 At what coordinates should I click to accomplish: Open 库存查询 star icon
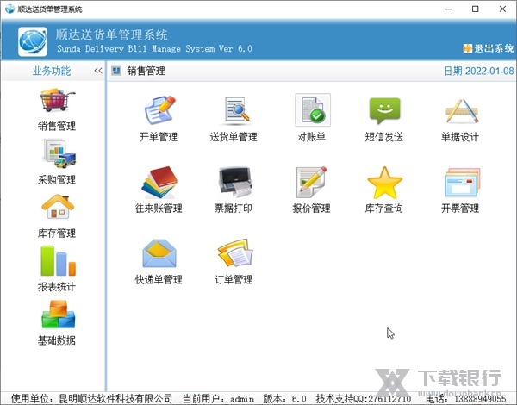click(x=384, y=183)
